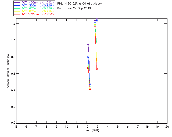
Task: Click the x-axis tick label 18
Action: [147, 127]
